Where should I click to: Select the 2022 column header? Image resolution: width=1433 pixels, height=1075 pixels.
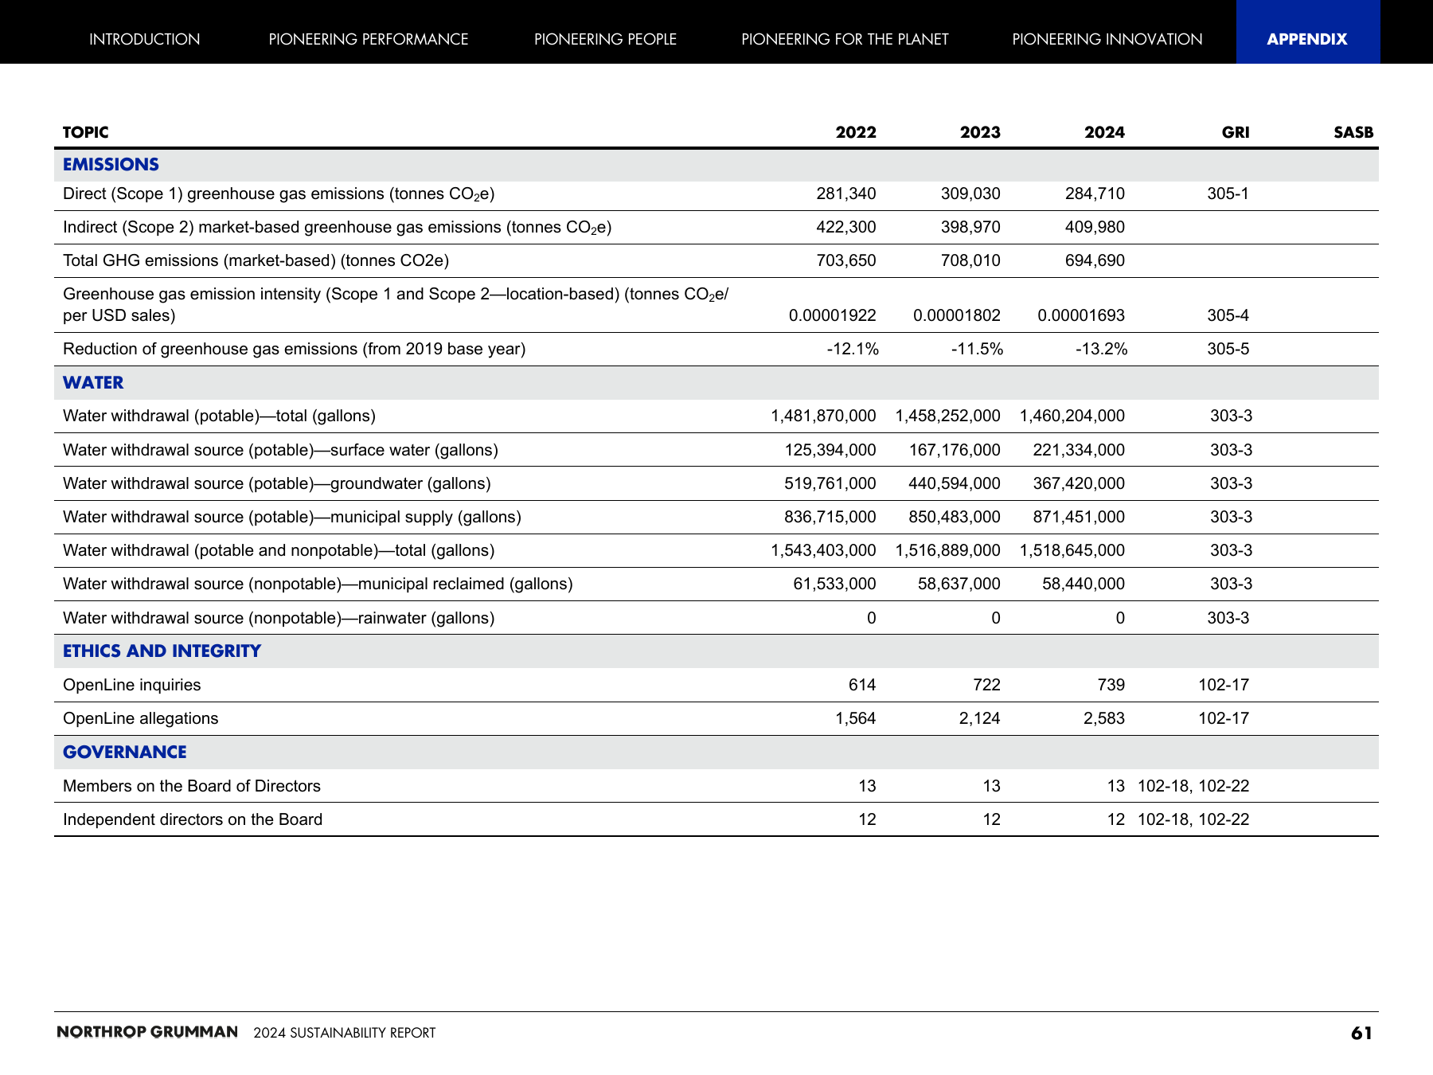point(856,132)
